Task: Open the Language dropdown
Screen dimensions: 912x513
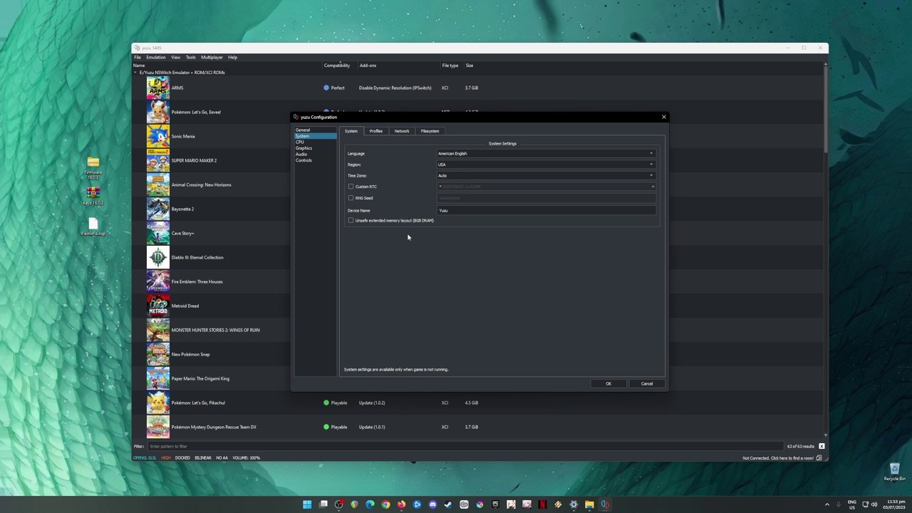Action: (x=546, y=153)
